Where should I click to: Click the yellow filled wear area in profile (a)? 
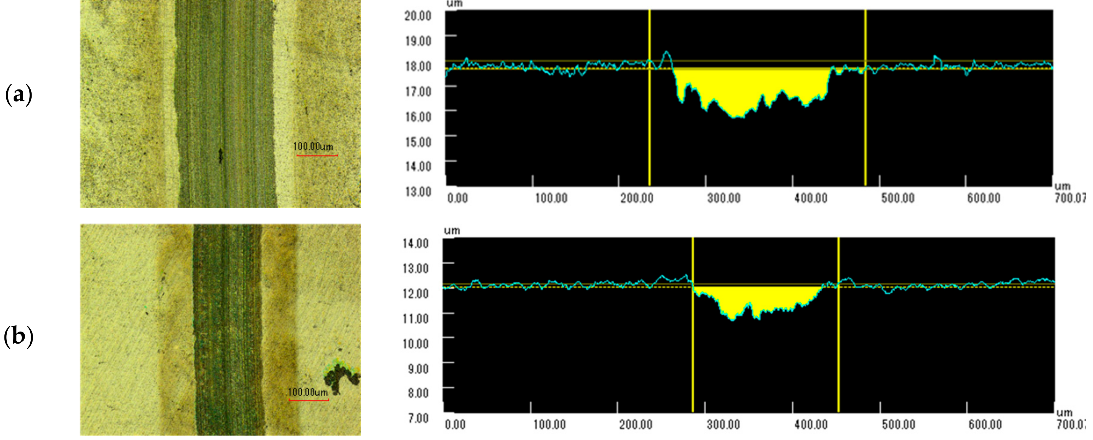747,89
